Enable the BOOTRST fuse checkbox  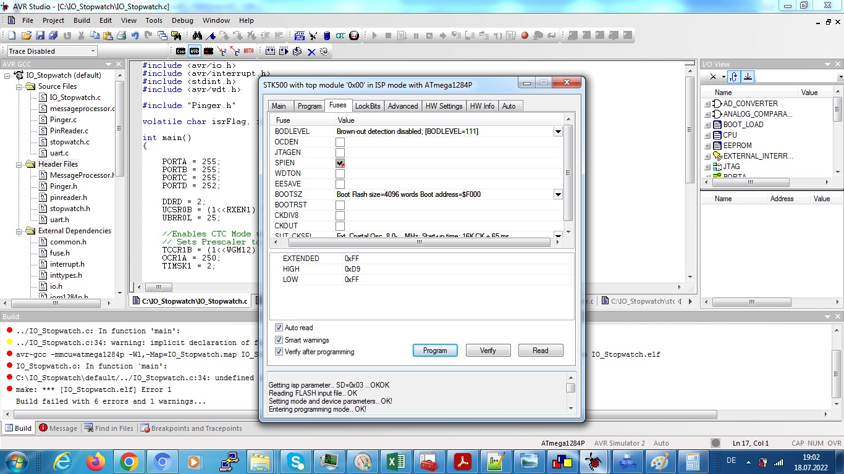point(340,205)
